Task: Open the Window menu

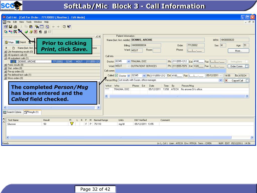Action: (x=38, y=22)
